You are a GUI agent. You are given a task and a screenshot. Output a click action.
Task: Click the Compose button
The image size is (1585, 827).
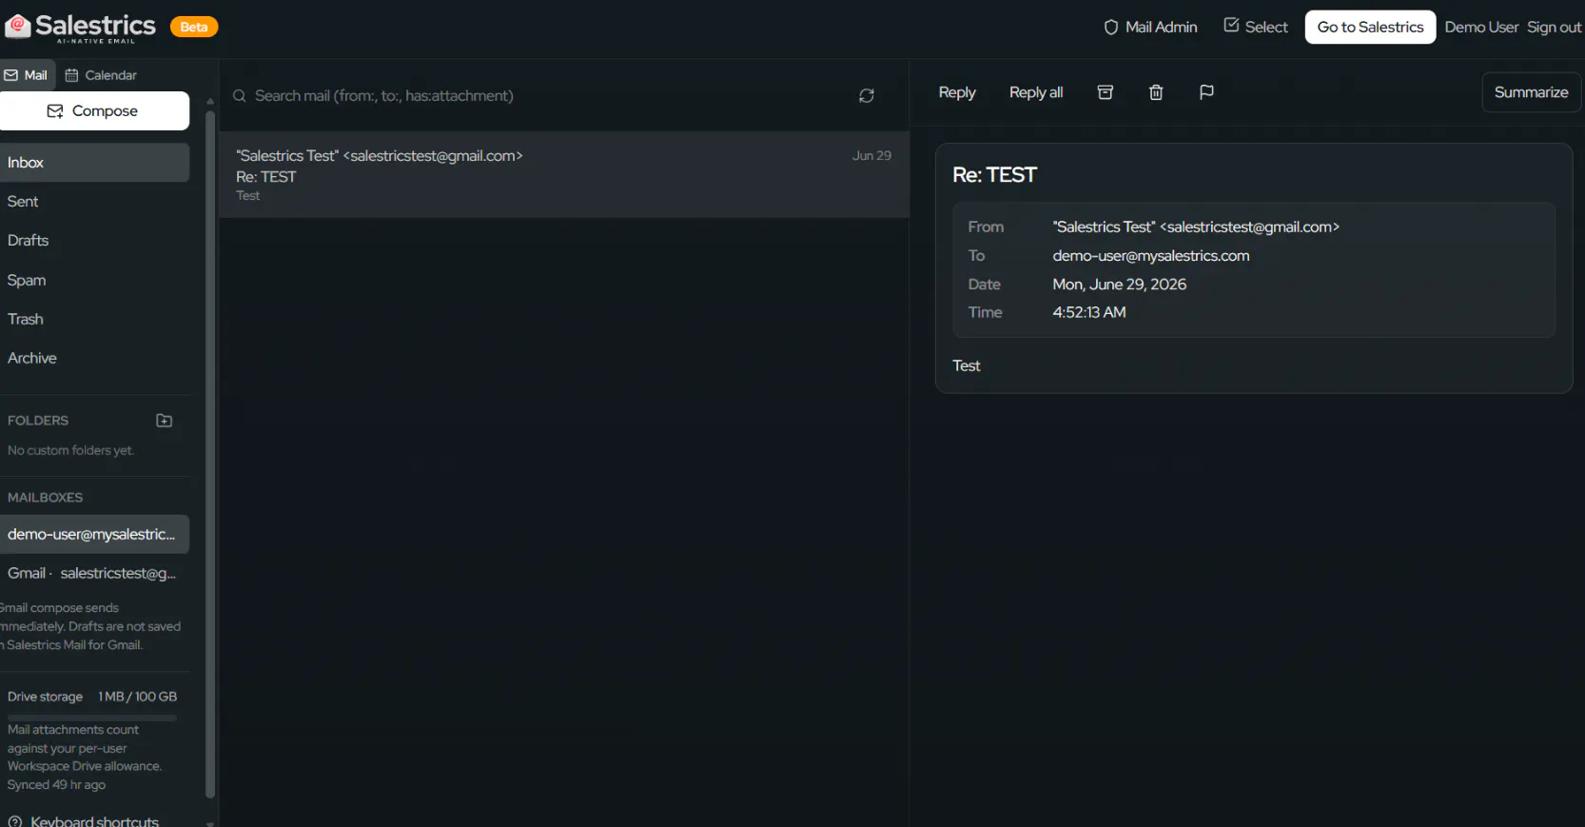[x=94, y=111]
